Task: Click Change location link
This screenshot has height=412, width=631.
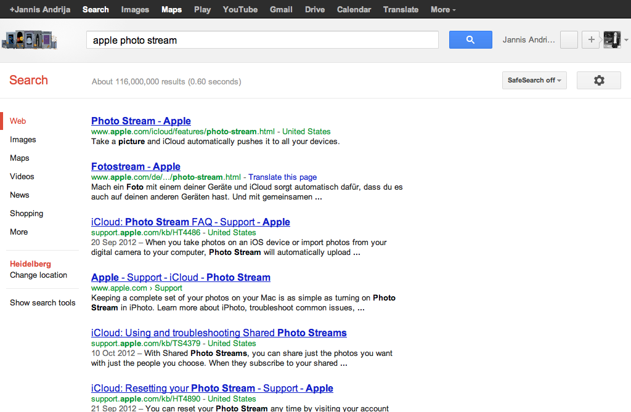Action: [38, 275]
